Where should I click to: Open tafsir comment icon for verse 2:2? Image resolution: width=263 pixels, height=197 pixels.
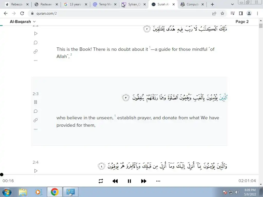pyautogui.click(x=35, y=43)
